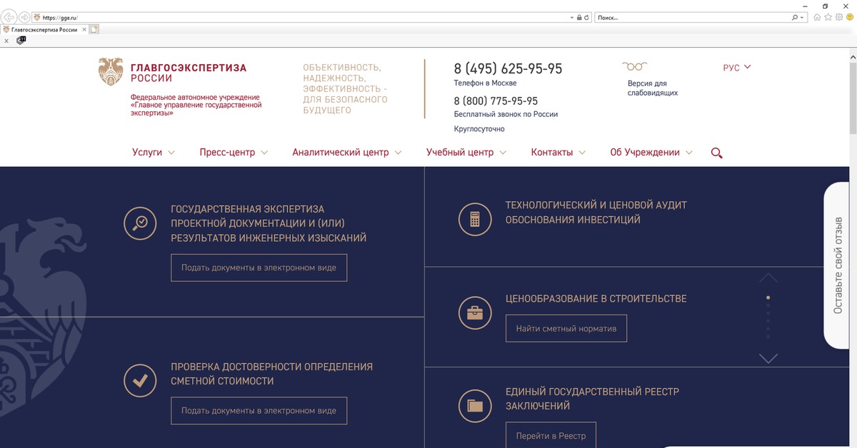
Task: Click the checkmark icon for cost estimate verification
Action: click(141, 380)
